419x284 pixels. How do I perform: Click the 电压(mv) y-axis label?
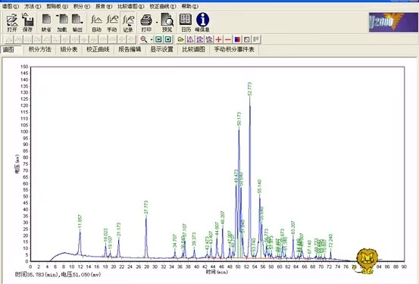17,164
